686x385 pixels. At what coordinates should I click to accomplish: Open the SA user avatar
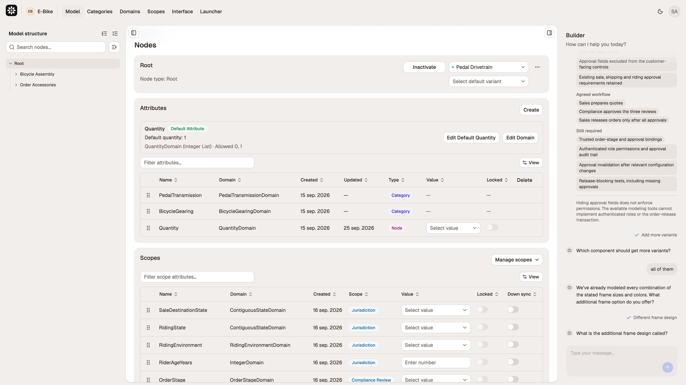[674, 11]
